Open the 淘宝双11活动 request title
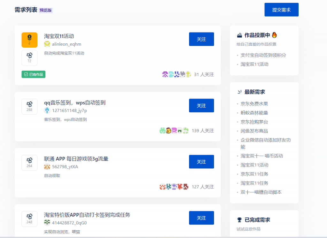327x238 pixels. [59, 36]
